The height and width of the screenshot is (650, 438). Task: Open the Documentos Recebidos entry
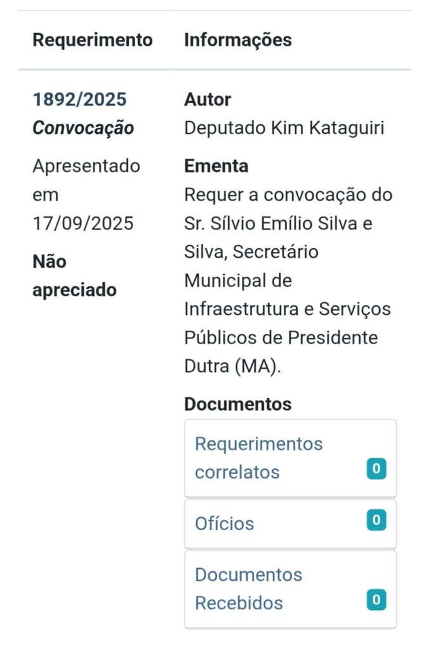point(248,588)
